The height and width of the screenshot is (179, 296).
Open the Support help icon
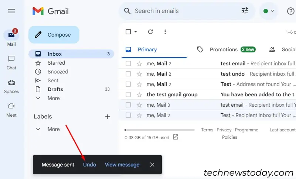pyautogui.click(x=291, y=11)
